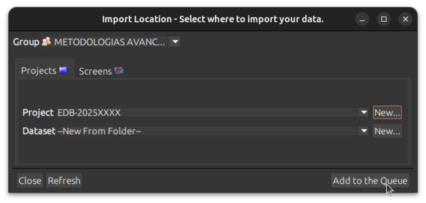Click Add to the Queue
The image size is (426, 203).
369,180
